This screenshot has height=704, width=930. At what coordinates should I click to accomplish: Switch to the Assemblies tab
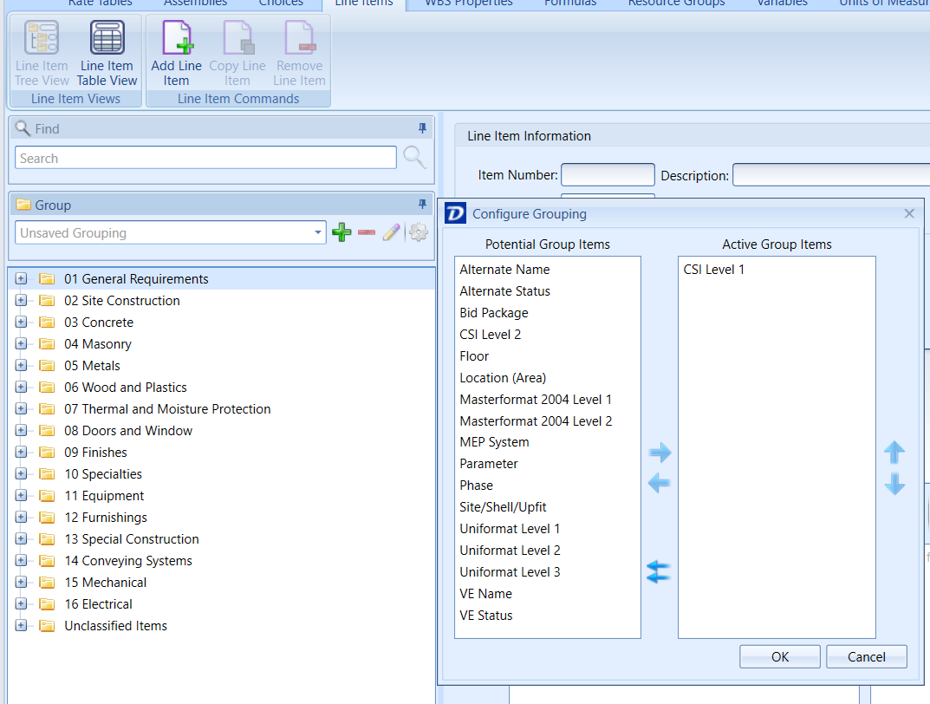pos(194,4)
